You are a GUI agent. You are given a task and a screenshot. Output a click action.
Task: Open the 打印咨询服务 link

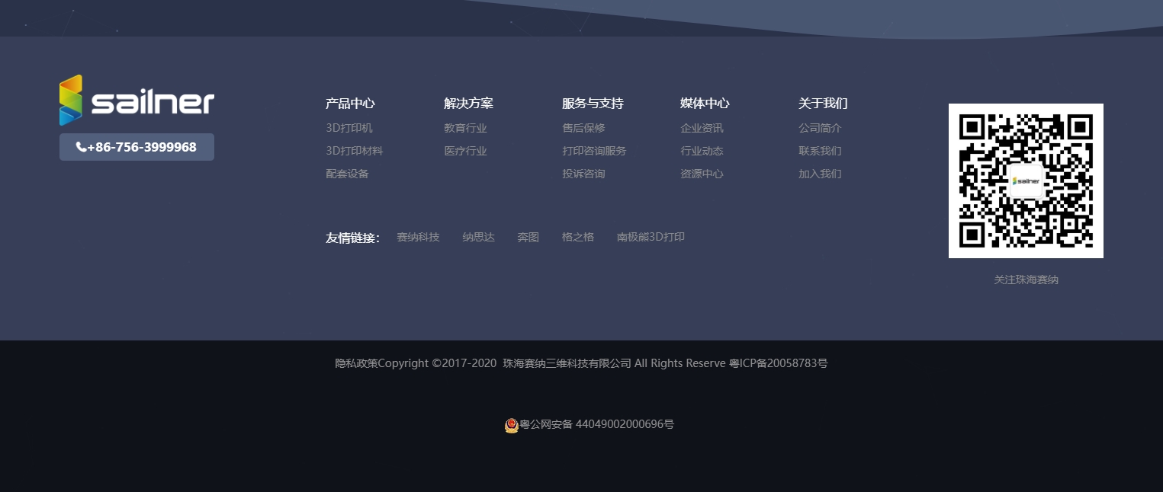(594, 151)
